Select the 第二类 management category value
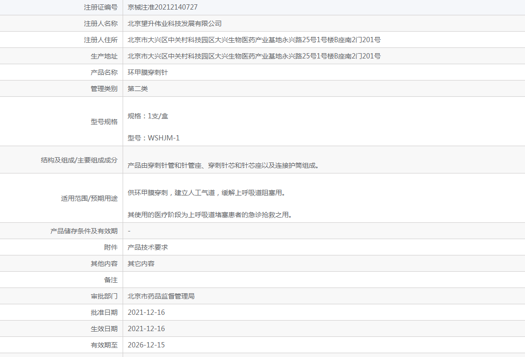Viewport: 525px width, 357px height. coord(137,89)
